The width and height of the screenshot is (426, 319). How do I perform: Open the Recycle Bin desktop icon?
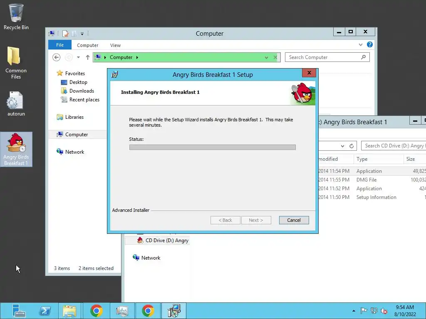pyautogui.click(x=16, y=17)
